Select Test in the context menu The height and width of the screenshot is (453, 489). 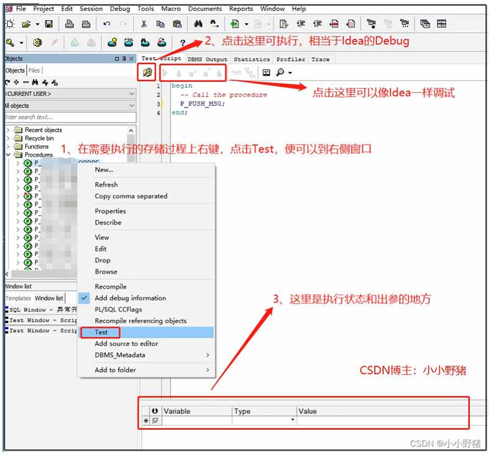101,332
